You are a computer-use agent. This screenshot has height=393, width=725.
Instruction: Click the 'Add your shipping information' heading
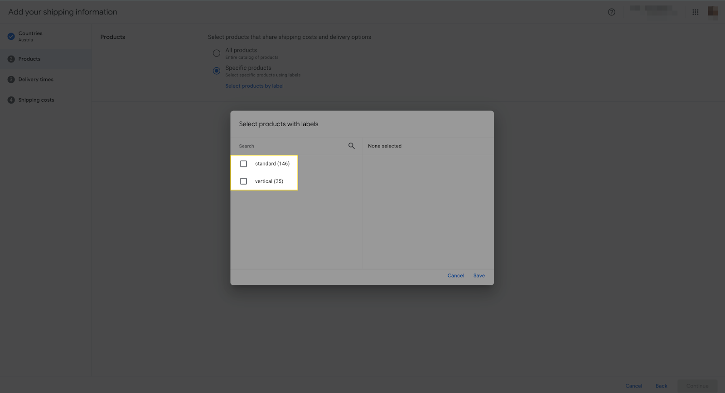(x=63, y=12)
